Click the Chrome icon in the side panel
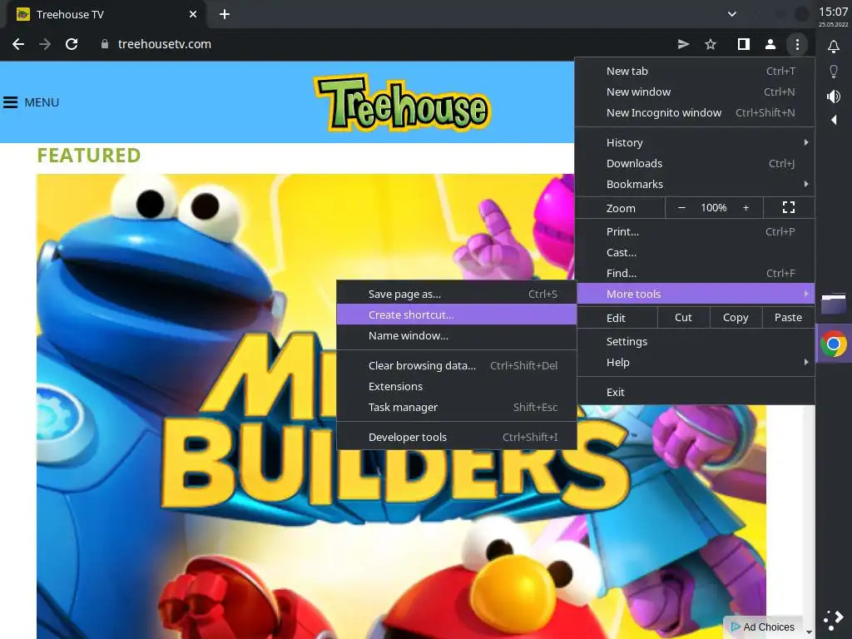 click(834, 344)
